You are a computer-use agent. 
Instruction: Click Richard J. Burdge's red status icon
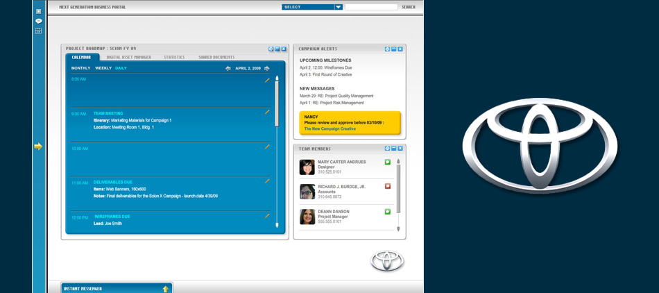pyautogui.click(x=388, y=186)
